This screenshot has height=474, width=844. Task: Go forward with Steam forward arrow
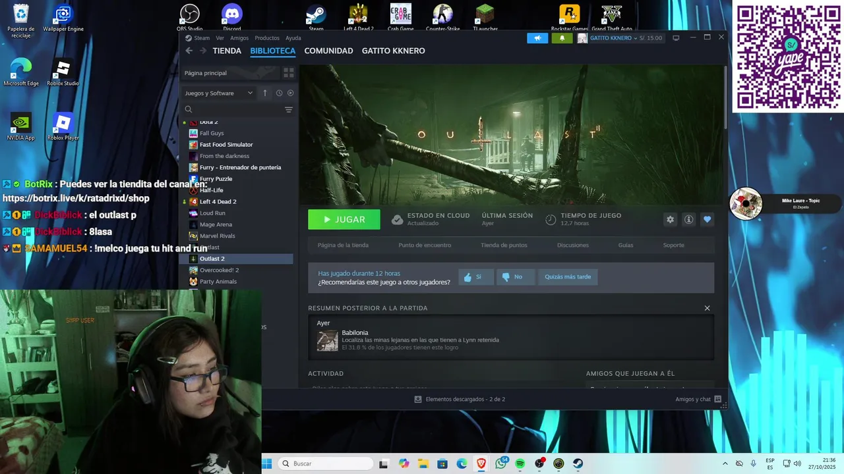pos(202,51)
